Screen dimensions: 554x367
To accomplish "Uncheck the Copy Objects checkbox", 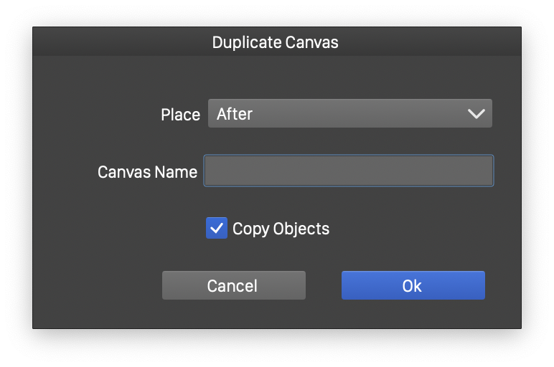I will coord(217,229).
